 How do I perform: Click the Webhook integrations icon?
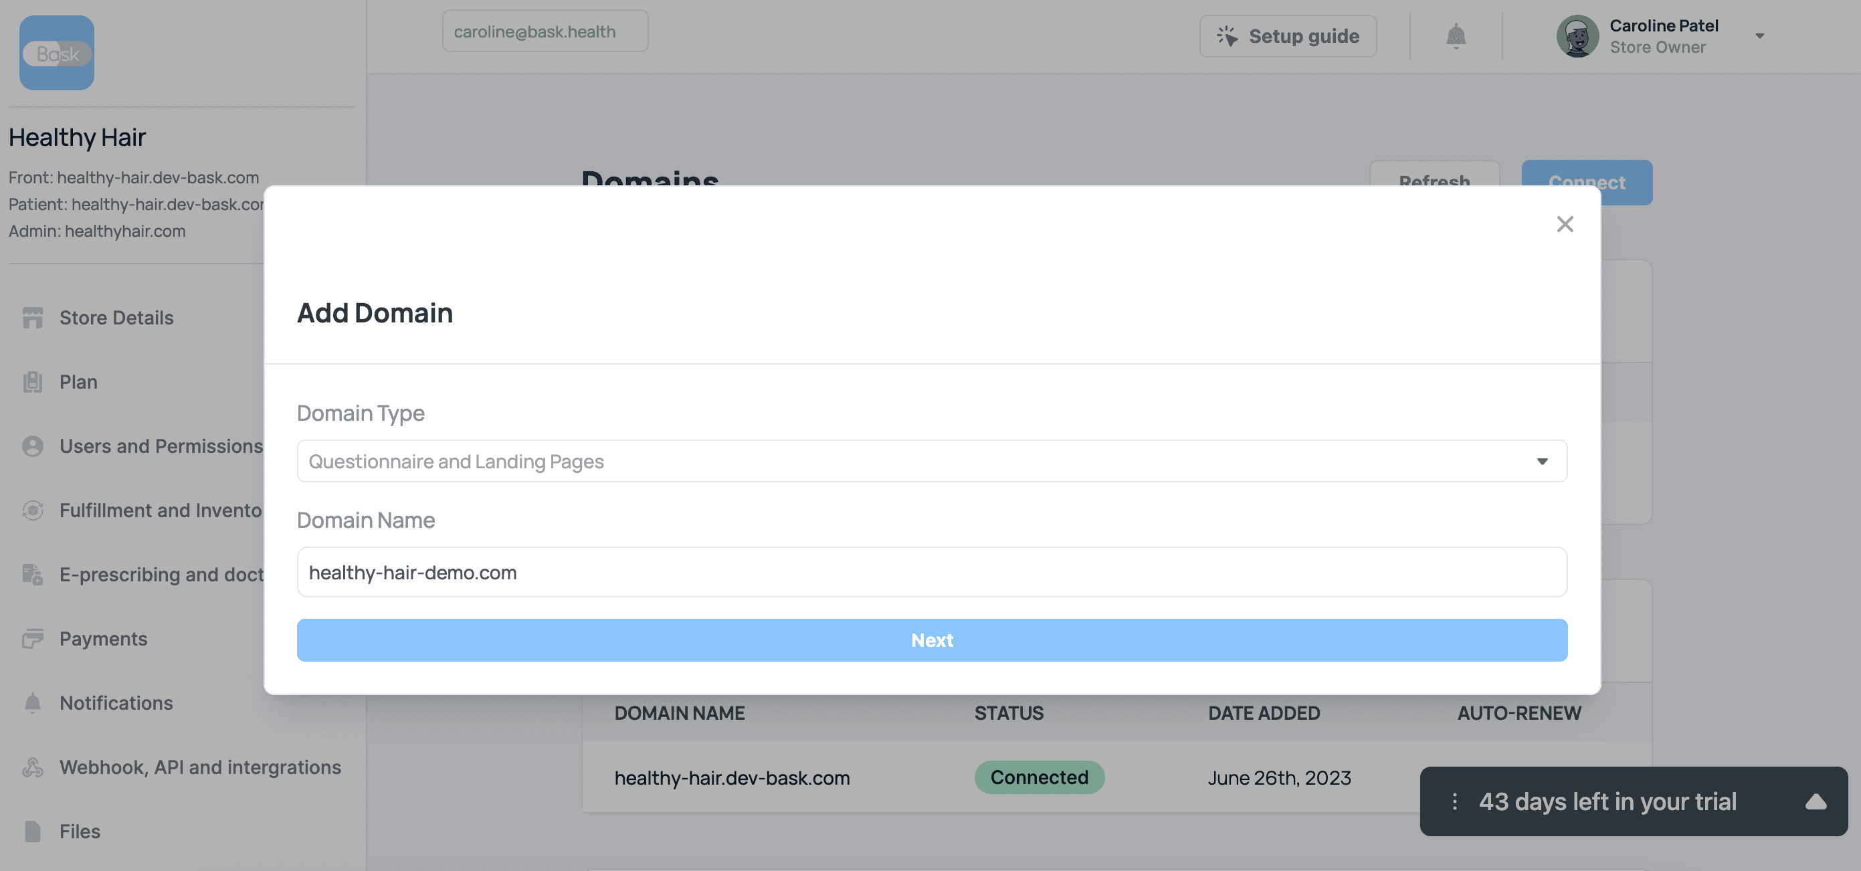click(x=33, y=767)
